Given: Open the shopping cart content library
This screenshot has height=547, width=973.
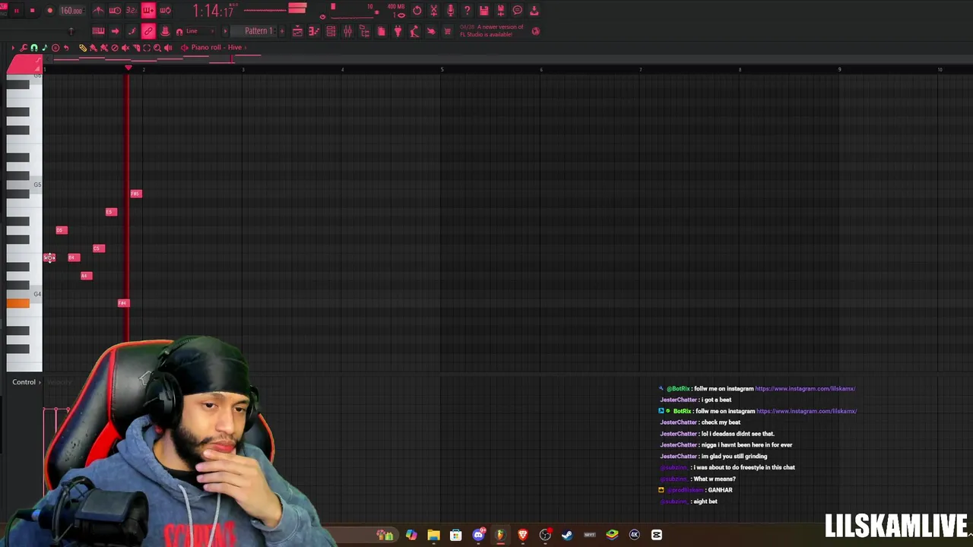Looking at the screenshot, I should coord(448,31).
